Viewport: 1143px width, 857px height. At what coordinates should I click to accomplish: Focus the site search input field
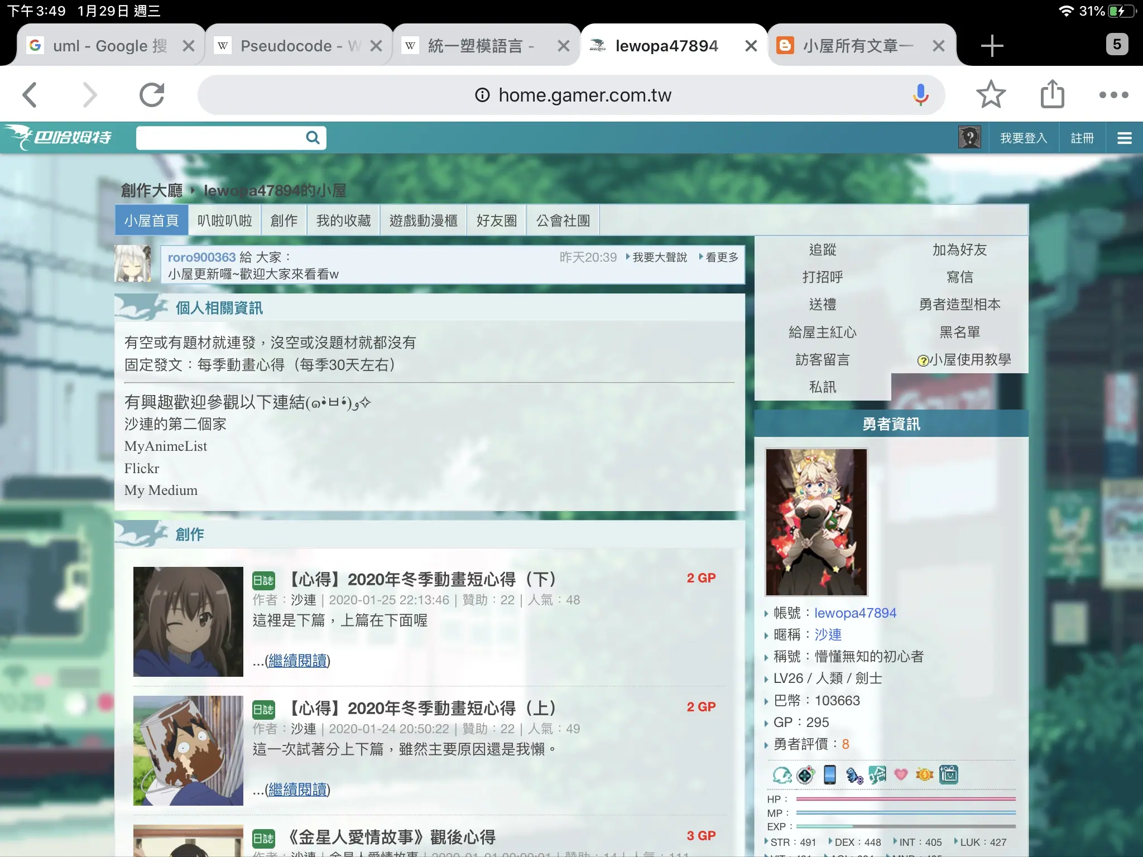coord(221,137)
